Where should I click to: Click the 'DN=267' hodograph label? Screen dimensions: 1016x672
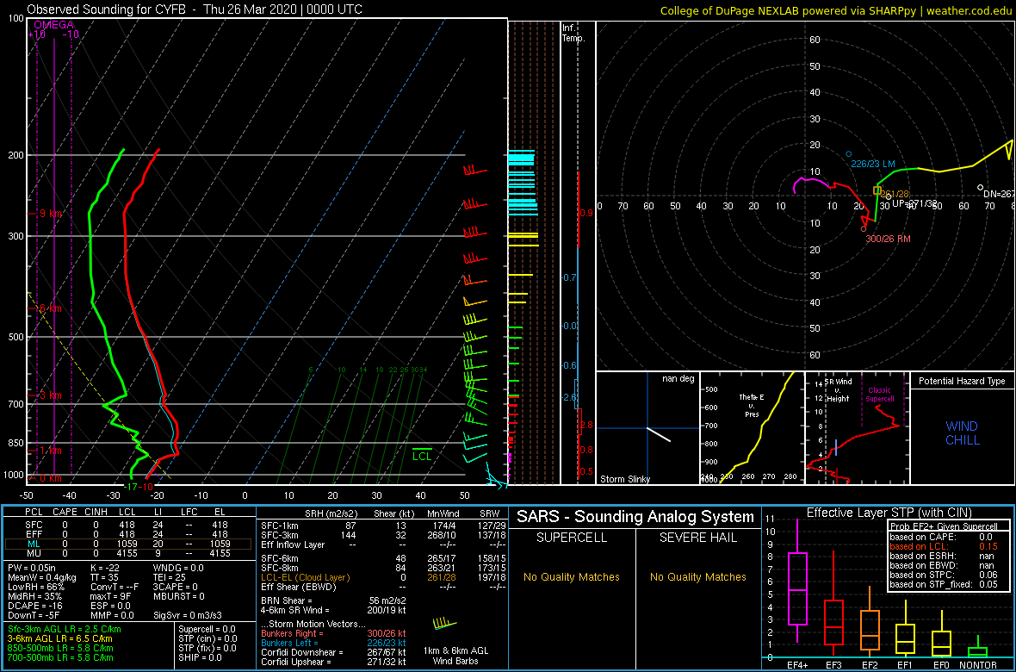pos(999,194)
